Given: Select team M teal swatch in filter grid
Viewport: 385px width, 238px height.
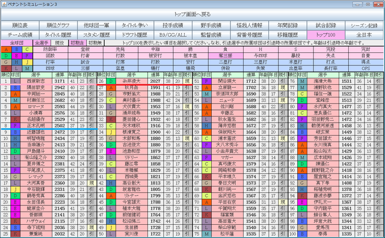Looking at the screenshot, I should [27, 68].
